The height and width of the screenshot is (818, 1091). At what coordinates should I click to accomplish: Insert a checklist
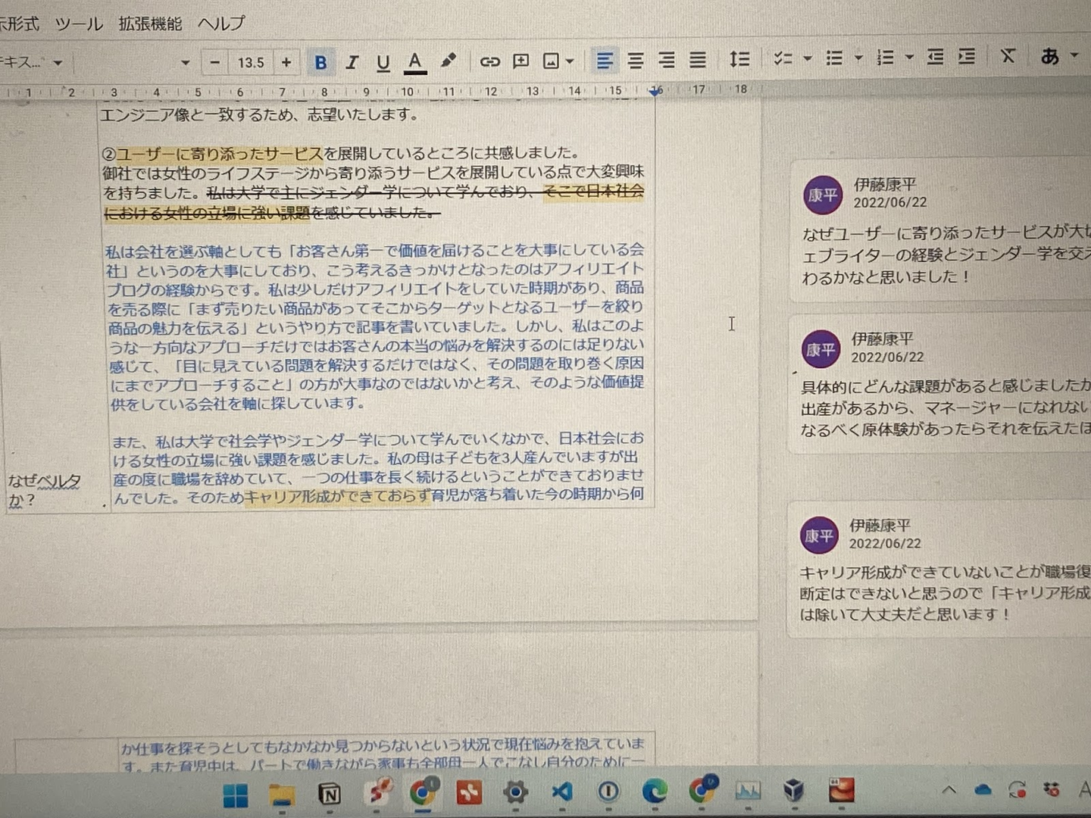[783, 58]
